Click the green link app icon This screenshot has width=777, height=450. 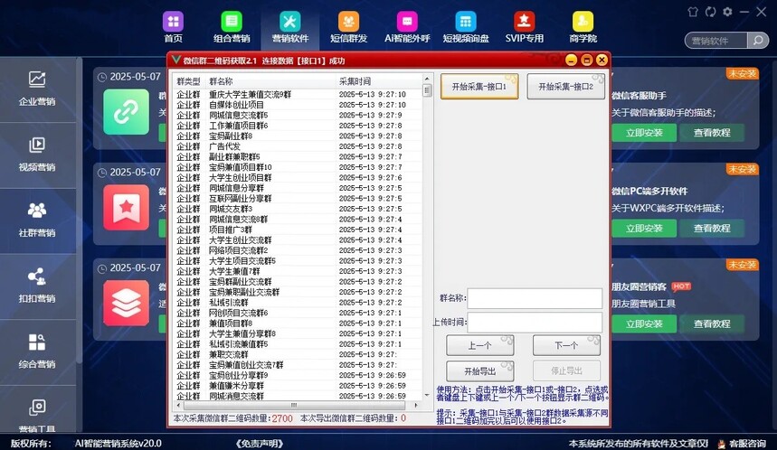tap(126, 112)
